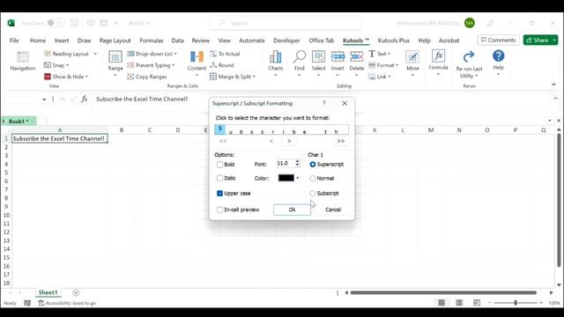Move to next character with > button
The width and height of the screenshot is (564, 317).
pyautogui.click(x=289, y=141)
